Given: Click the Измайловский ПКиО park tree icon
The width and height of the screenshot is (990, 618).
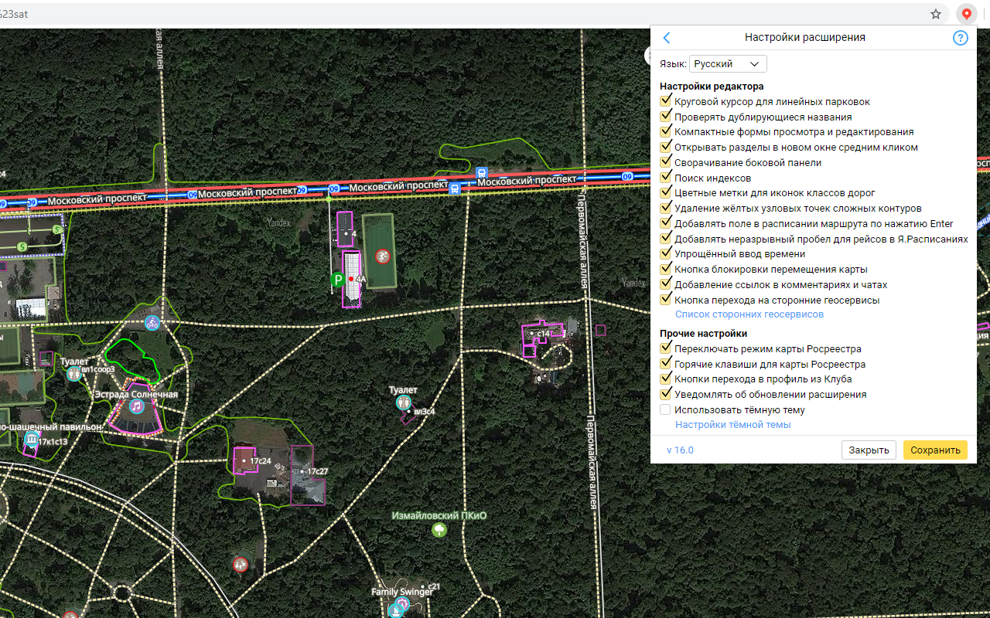Looking at the screenshot, I should (439, 529).
